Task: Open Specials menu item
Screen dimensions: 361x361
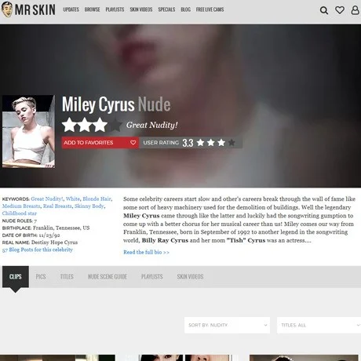Action: (166, 9)
